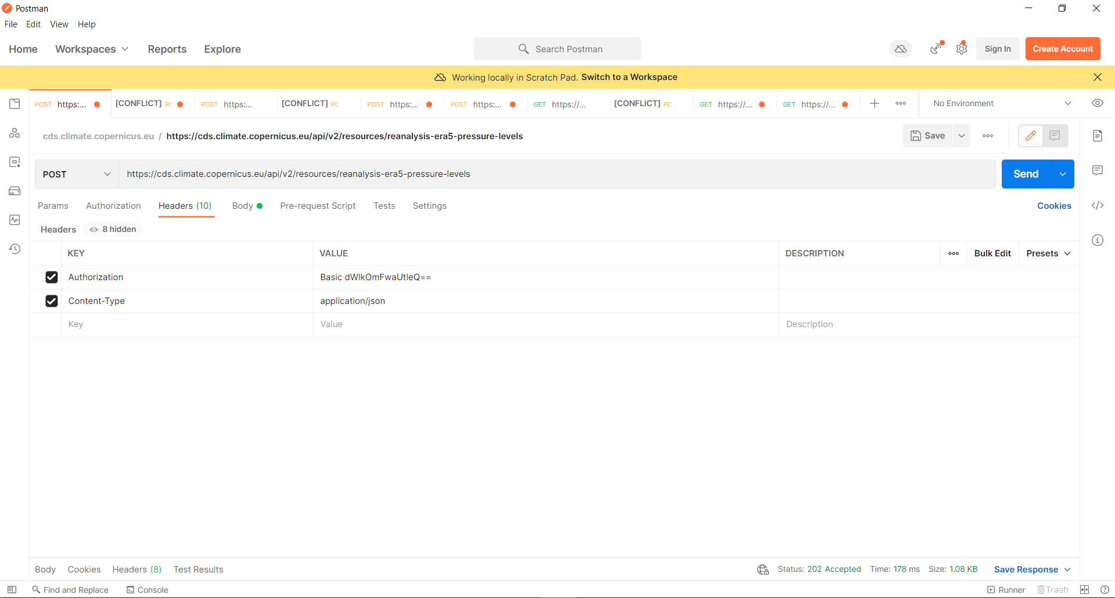Image resolution: width=1115 pixels, height=598 pixels.
Task: Open the Console in status bar
Action: [148, 590]
